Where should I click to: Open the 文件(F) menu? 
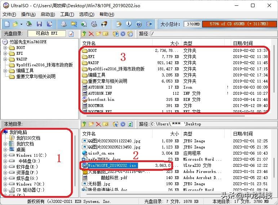9,14
